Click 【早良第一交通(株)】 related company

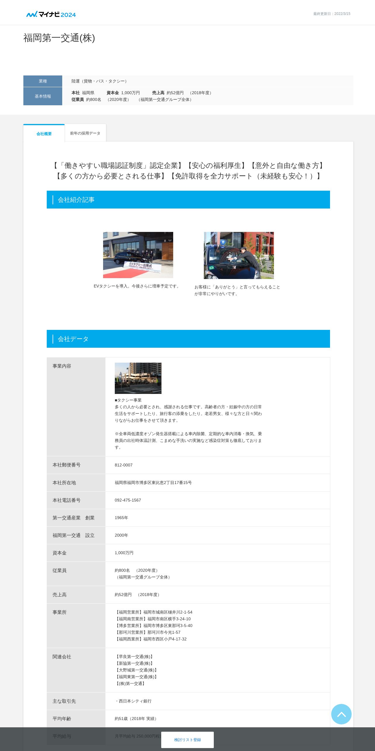(134, 657)
